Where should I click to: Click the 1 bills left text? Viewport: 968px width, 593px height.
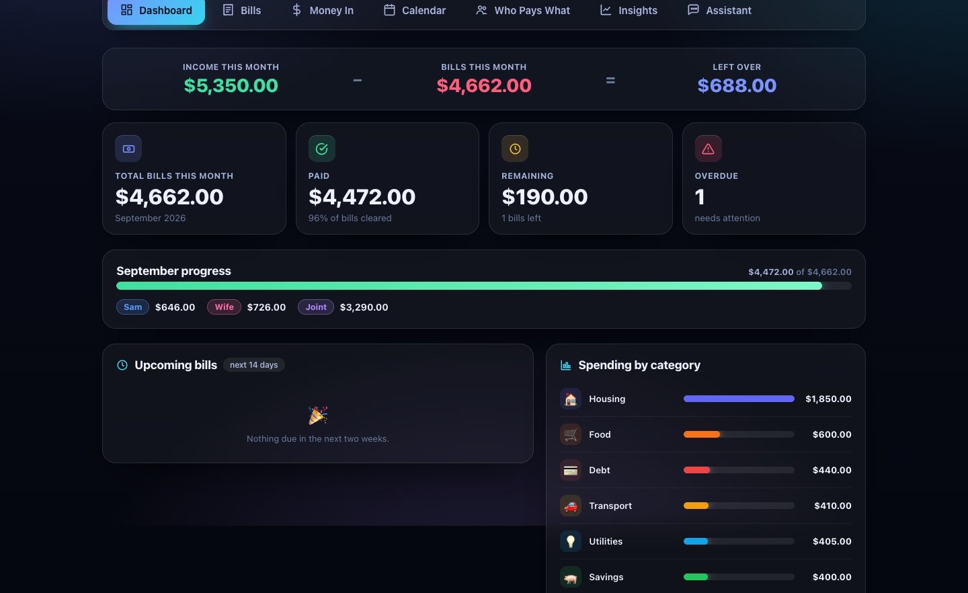click(521, 218)
